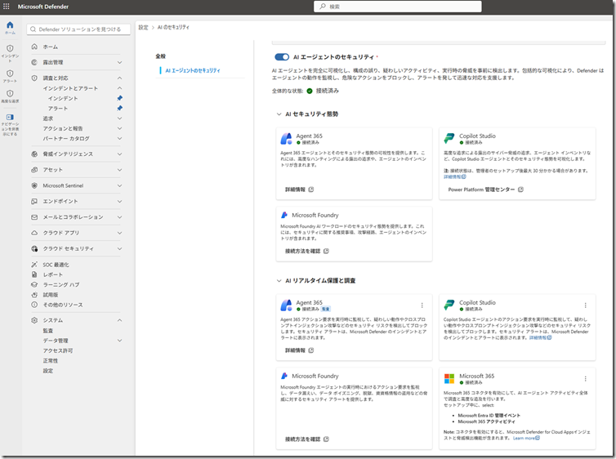Click the レポート document icon

(x=34, y=274)
